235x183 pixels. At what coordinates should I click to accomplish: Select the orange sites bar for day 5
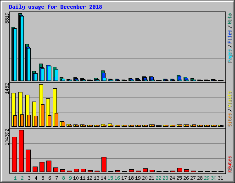tap(43, 115)
